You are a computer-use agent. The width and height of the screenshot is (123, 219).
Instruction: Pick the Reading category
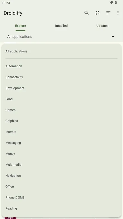(x=61, y=208)
